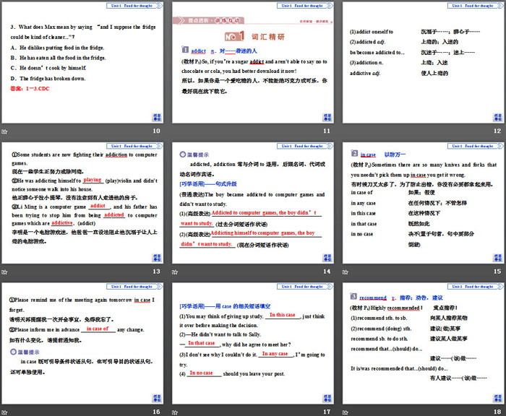Screen dimensions: 506x416
Task: Click the underlined 'addict' heading on slide 11
Action: point(198,51)
